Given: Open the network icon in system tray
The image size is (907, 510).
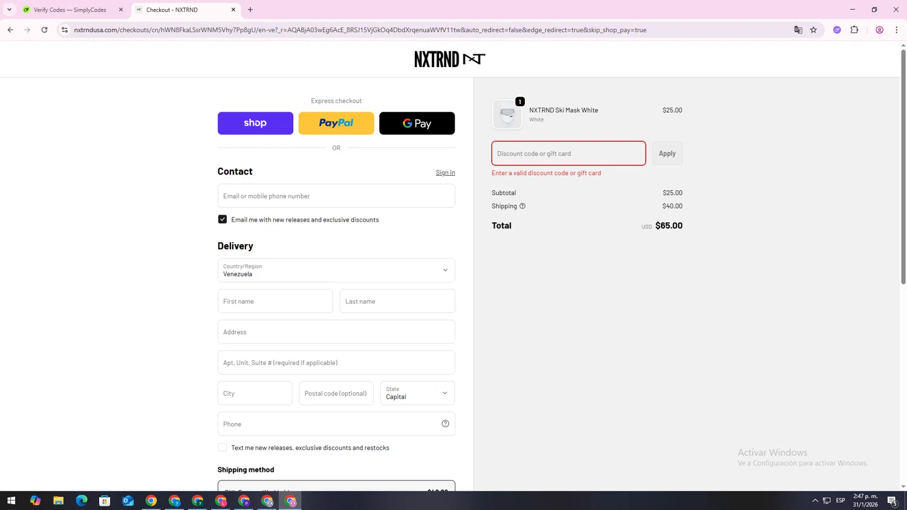Looking at the screenshot, I should click(x=827, y=500).
